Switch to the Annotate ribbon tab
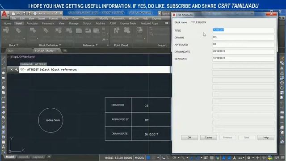 (x=32, y=23)
